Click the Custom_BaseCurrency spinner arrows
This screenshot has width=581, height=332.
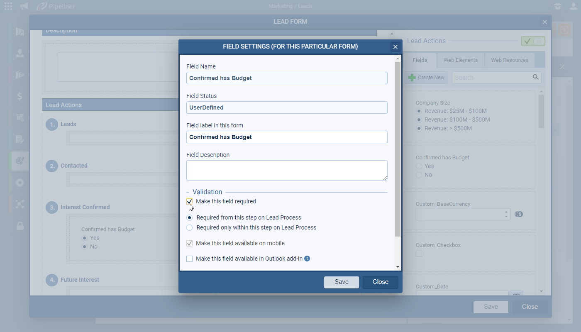tap(506, 214)
